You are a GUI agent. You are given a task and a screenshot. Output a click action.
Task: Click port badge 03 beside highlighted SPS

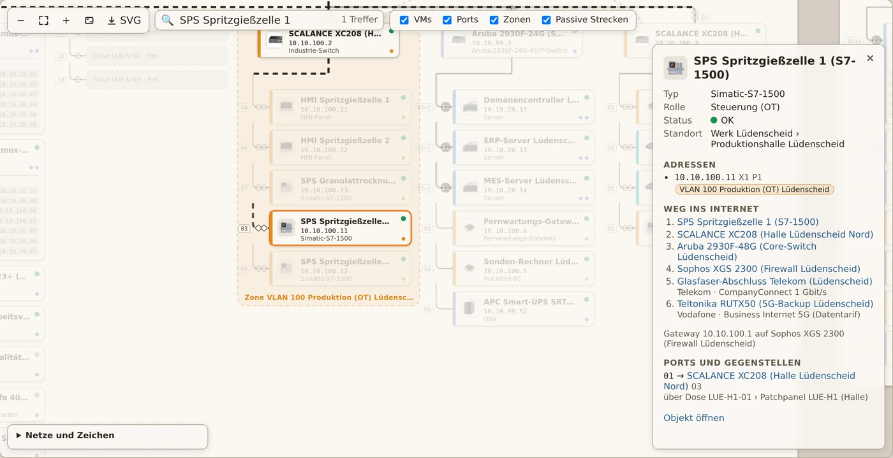click(244, 228)
